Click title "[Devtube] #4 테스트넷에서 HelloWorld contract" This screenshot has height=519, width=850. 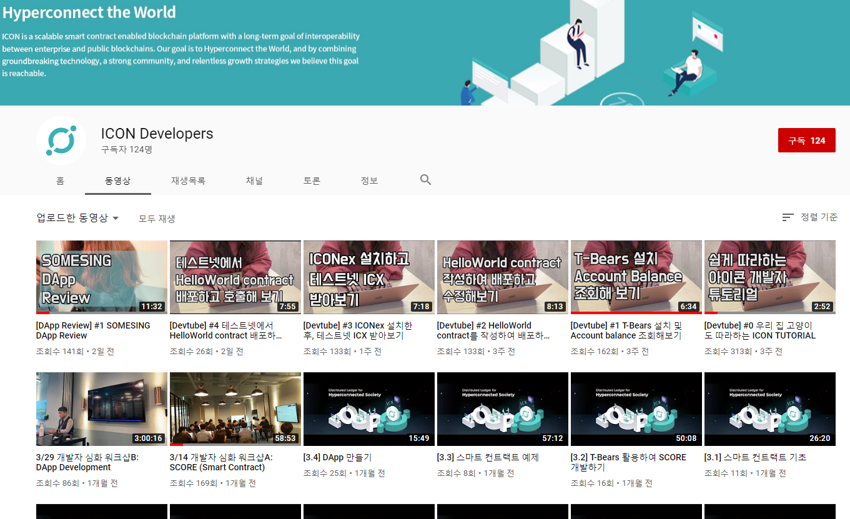point(226,330)
